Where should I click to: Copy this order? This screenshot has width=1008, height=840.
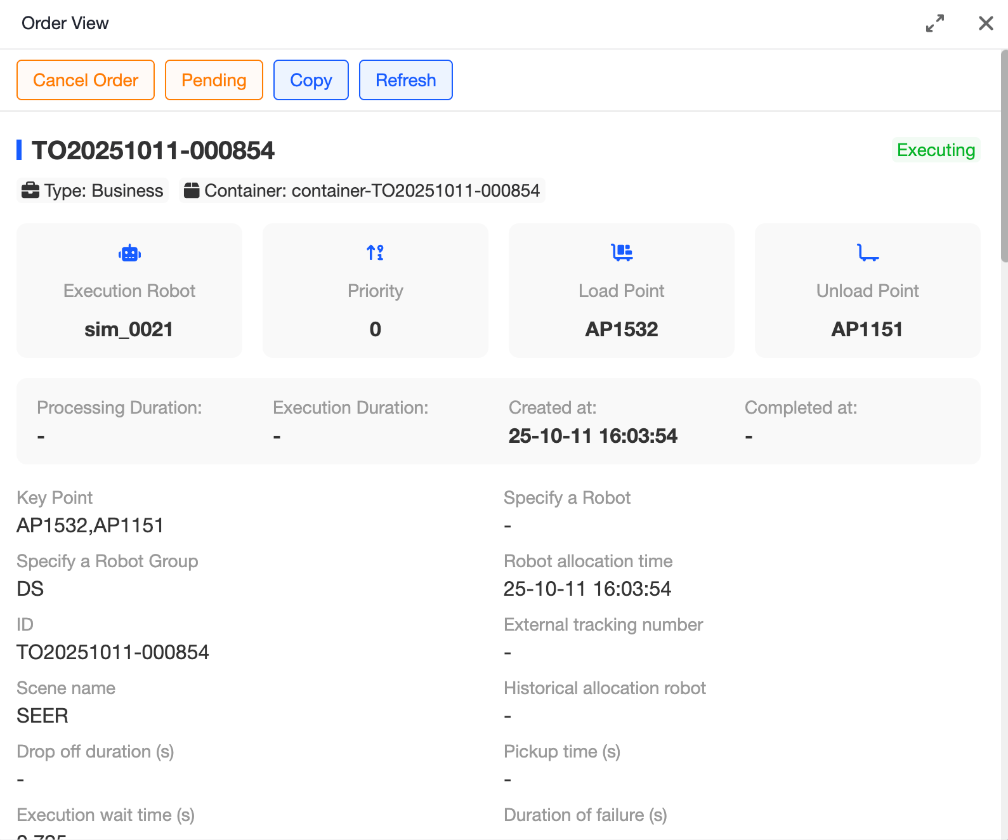[311, 80]
